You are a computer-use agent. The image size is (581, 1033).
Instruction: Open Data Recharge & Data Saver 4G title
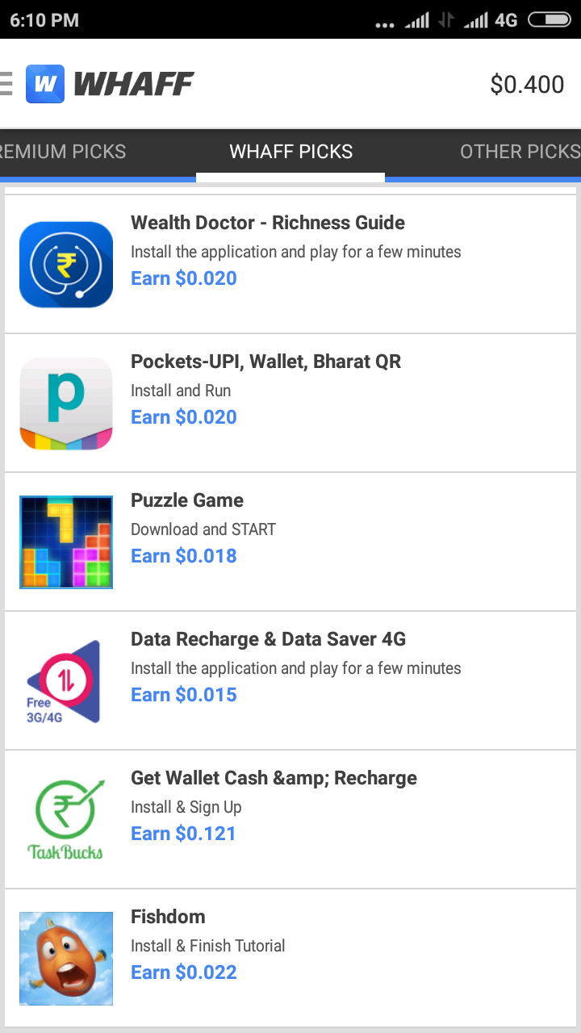(268, 639)
